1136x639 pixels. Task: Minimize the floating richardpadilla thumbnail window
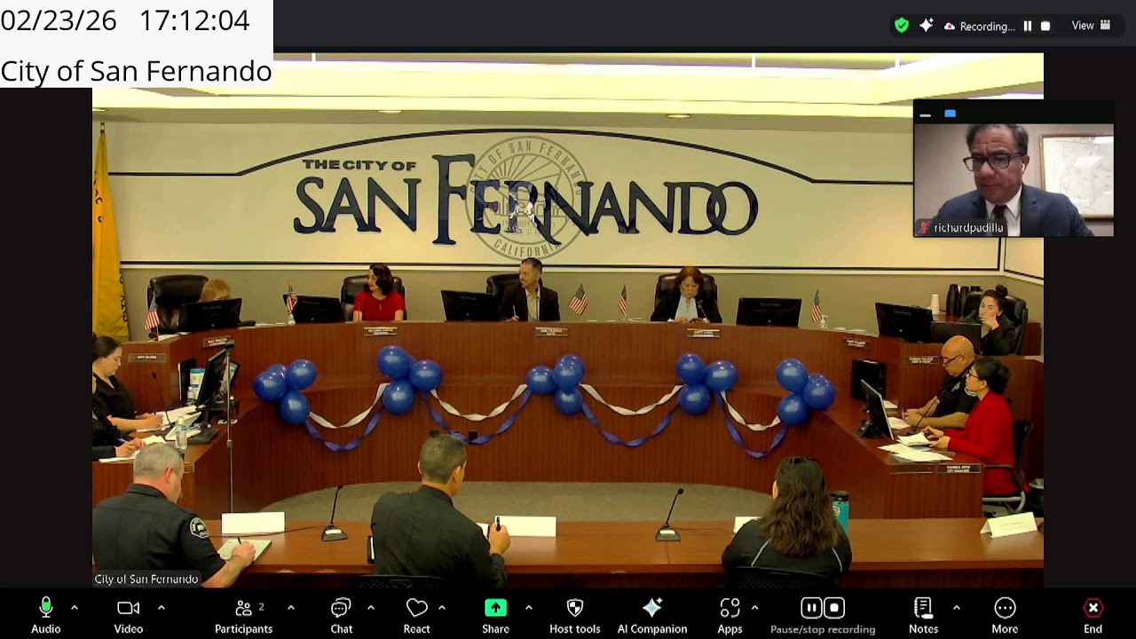click(x=926, y=114)
